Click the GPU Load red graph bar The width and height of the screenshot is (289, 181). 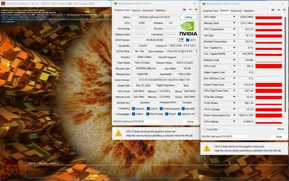point(268,66)
